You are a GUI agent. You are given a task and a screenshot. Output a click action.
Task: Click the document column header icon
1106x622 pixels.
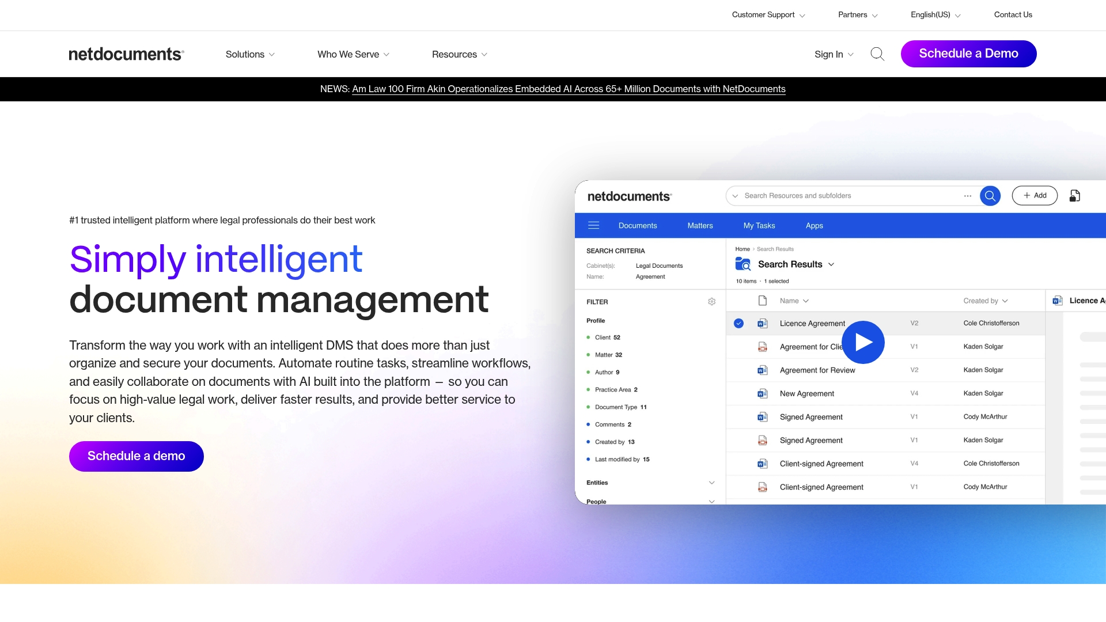(762, 301)
